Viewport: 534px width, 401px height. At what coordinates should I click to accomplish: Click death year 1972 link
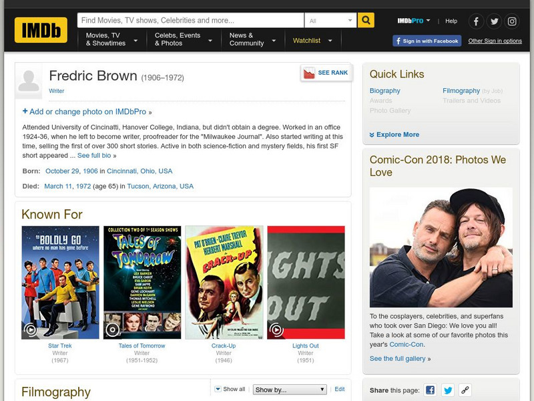point(83,186)
